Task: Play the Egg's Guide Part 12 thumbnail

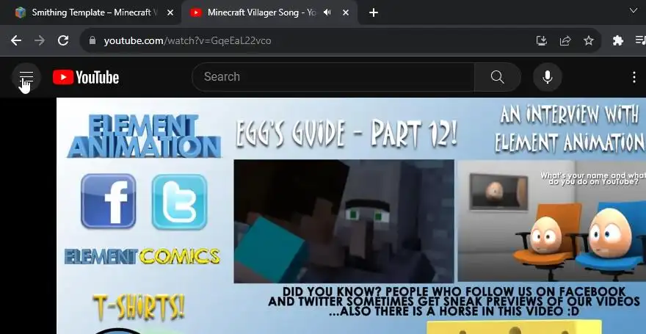Action: tap(344, 221)
